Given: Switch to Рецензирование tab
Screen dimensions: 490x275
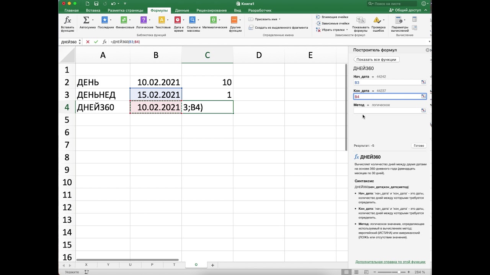Looking at the screenshot, I should pos(211,10).
